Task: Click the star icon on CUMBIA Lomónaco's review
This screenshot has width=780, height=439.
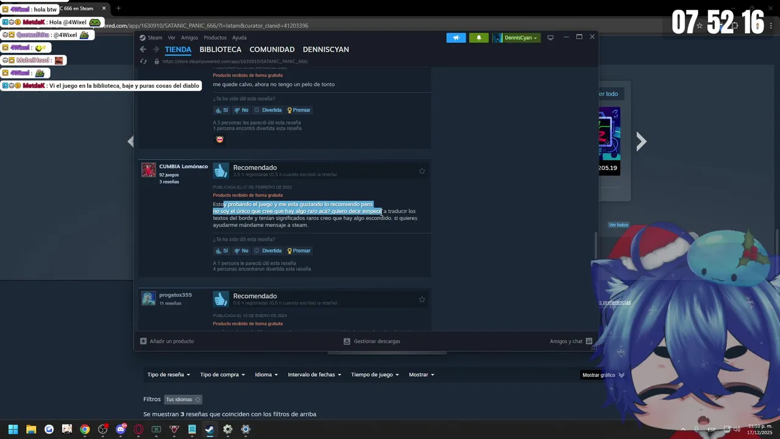Action: coord(422,171)
